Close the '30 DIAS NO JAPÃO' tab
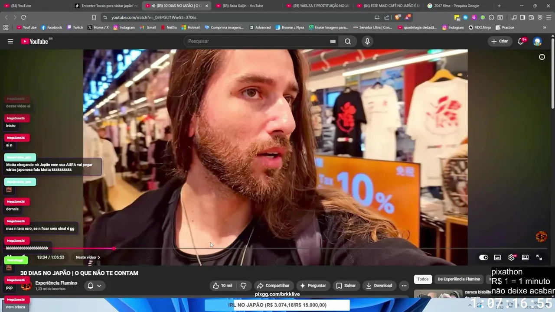 point(206,6)
